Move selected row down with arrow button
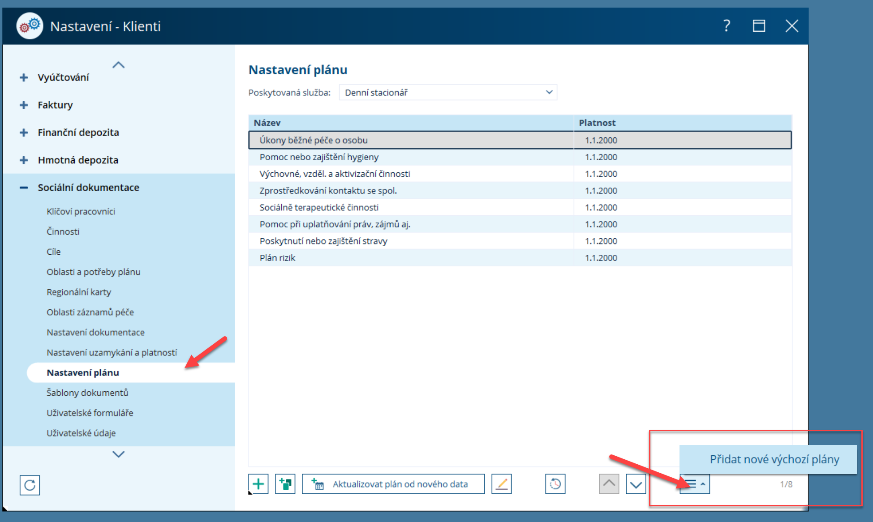873x522 pixels. pos(636,484)
